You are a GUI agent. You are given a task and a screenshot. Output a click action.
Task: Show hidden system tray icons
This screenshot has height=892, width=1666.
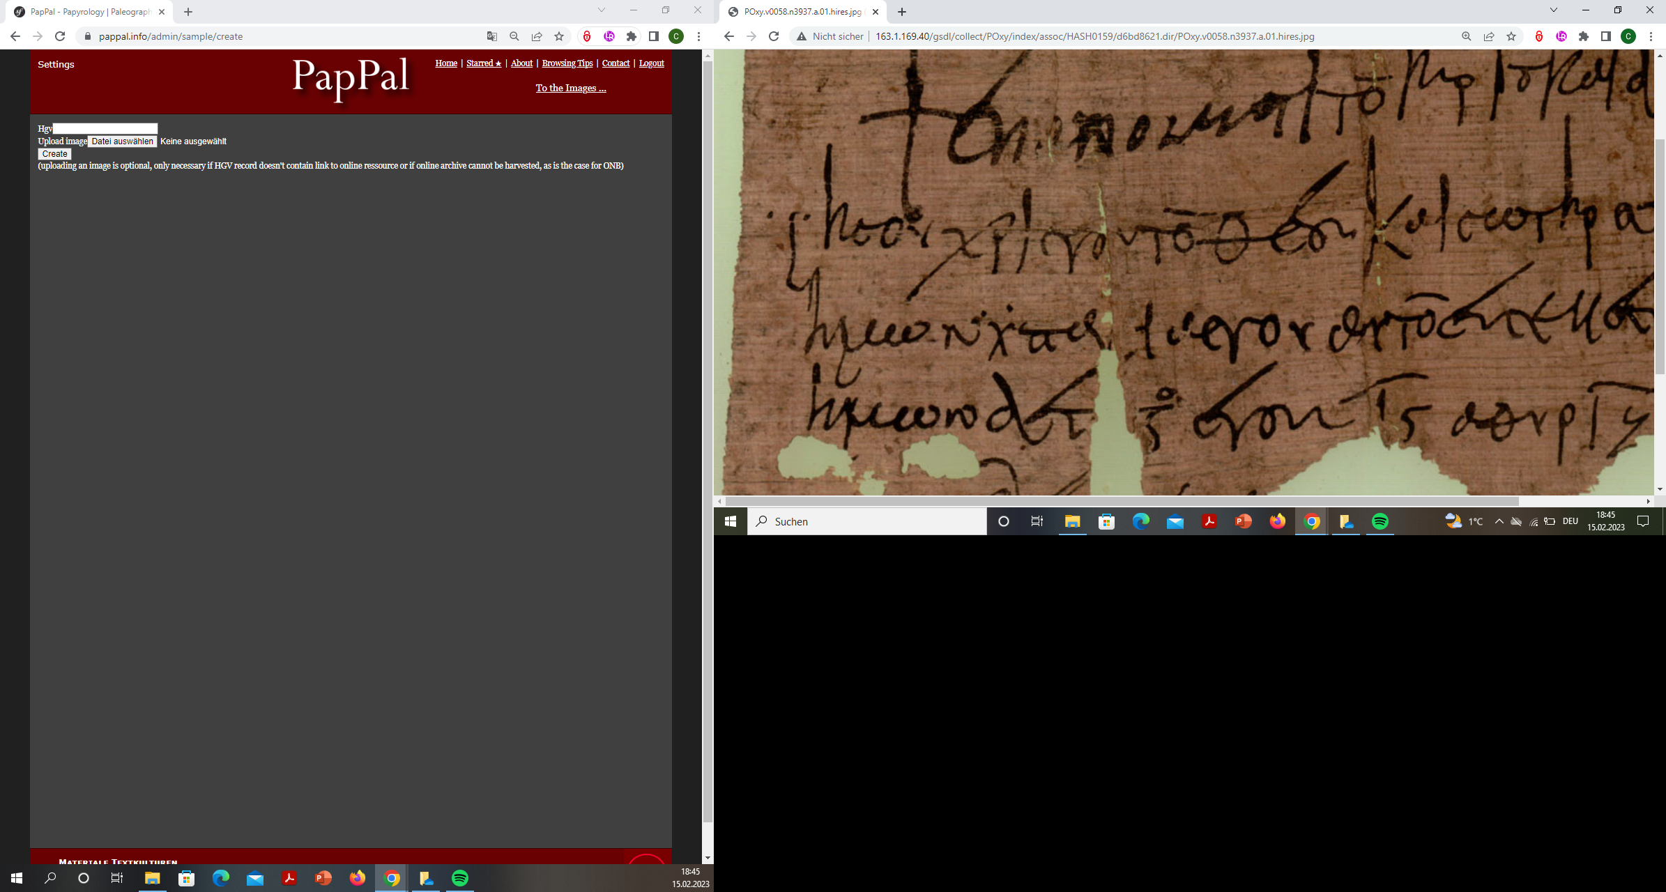(x=1499, y=521)
